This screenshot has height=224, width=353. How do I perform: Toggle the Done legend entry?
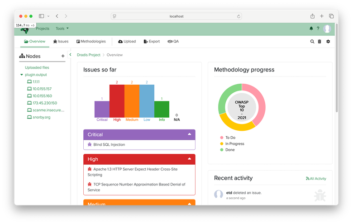(227, 150)
